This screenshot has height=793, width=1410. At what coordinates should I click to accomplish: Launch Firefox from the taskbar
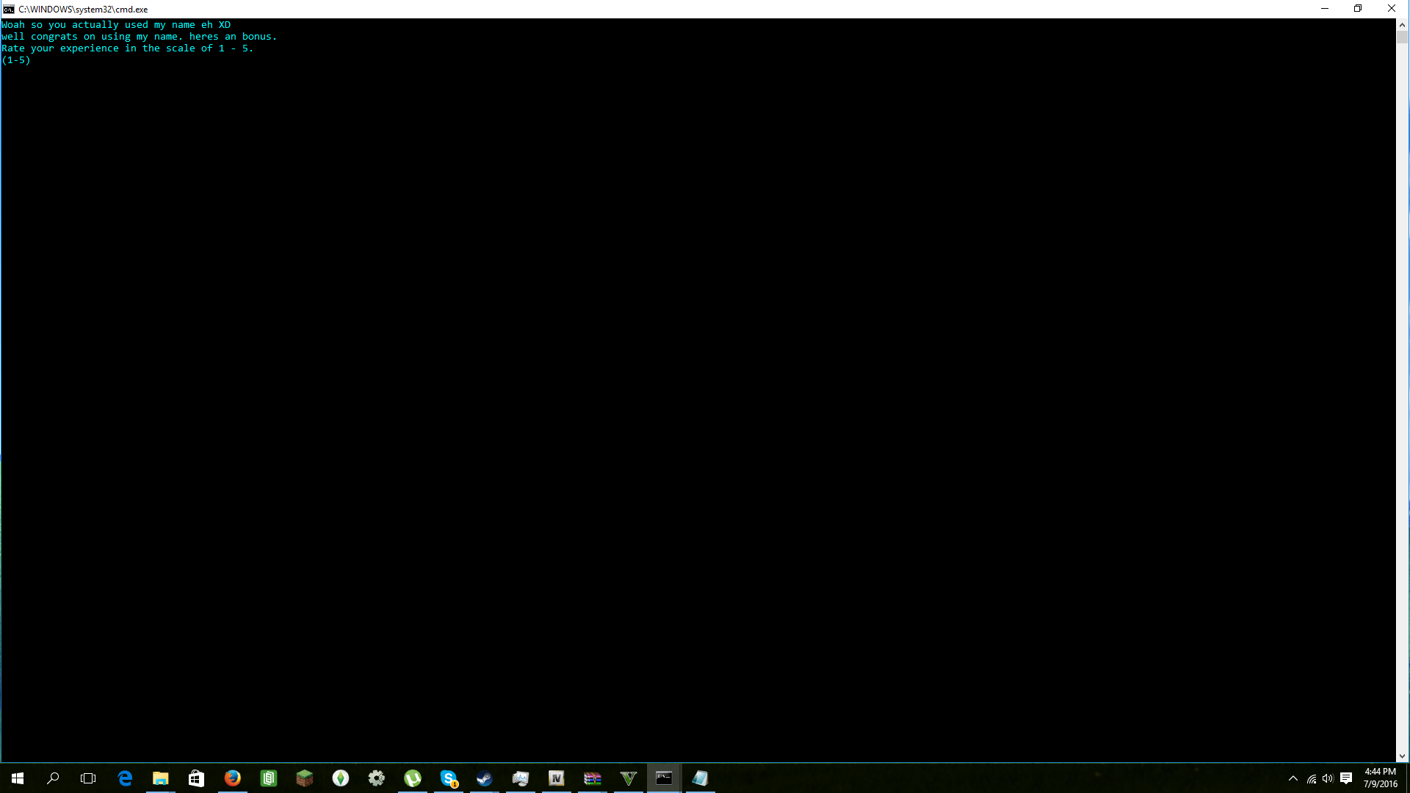click(232, 778)
